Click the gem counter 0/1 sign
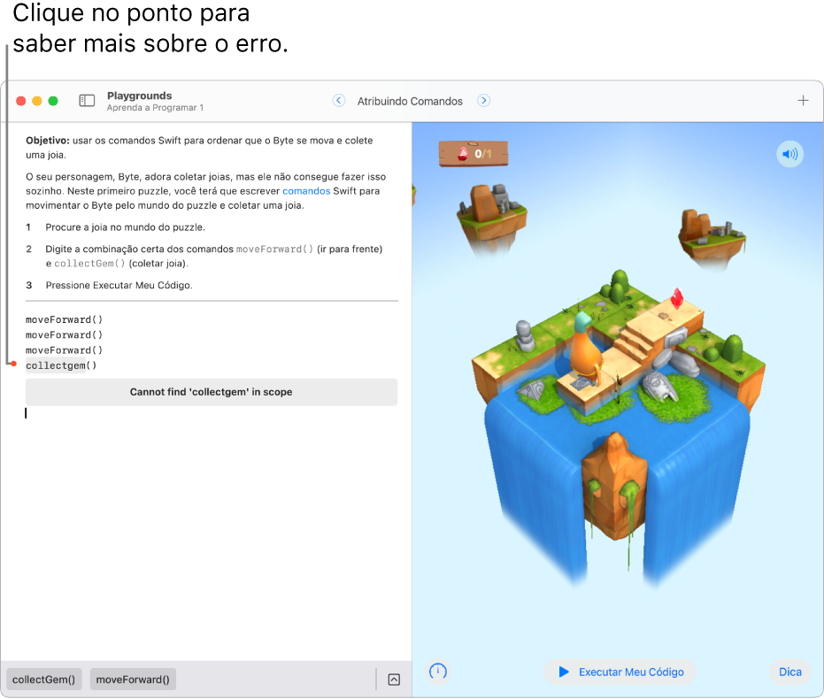The height and width of the screenshot is (699, 824). tap(473, 154)
